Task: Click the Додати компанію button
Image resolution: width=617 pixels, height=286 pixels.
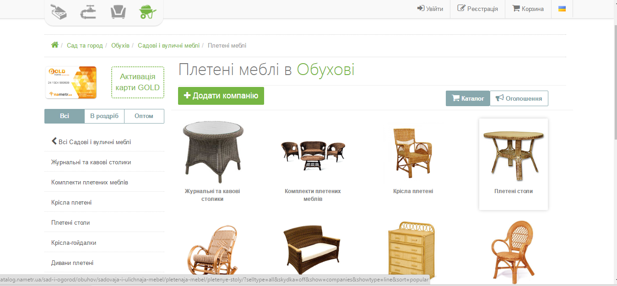Action: click(221, 96)
